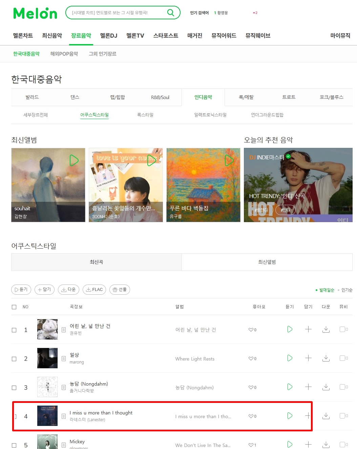Check the box for track 1

tap(14, 330)
